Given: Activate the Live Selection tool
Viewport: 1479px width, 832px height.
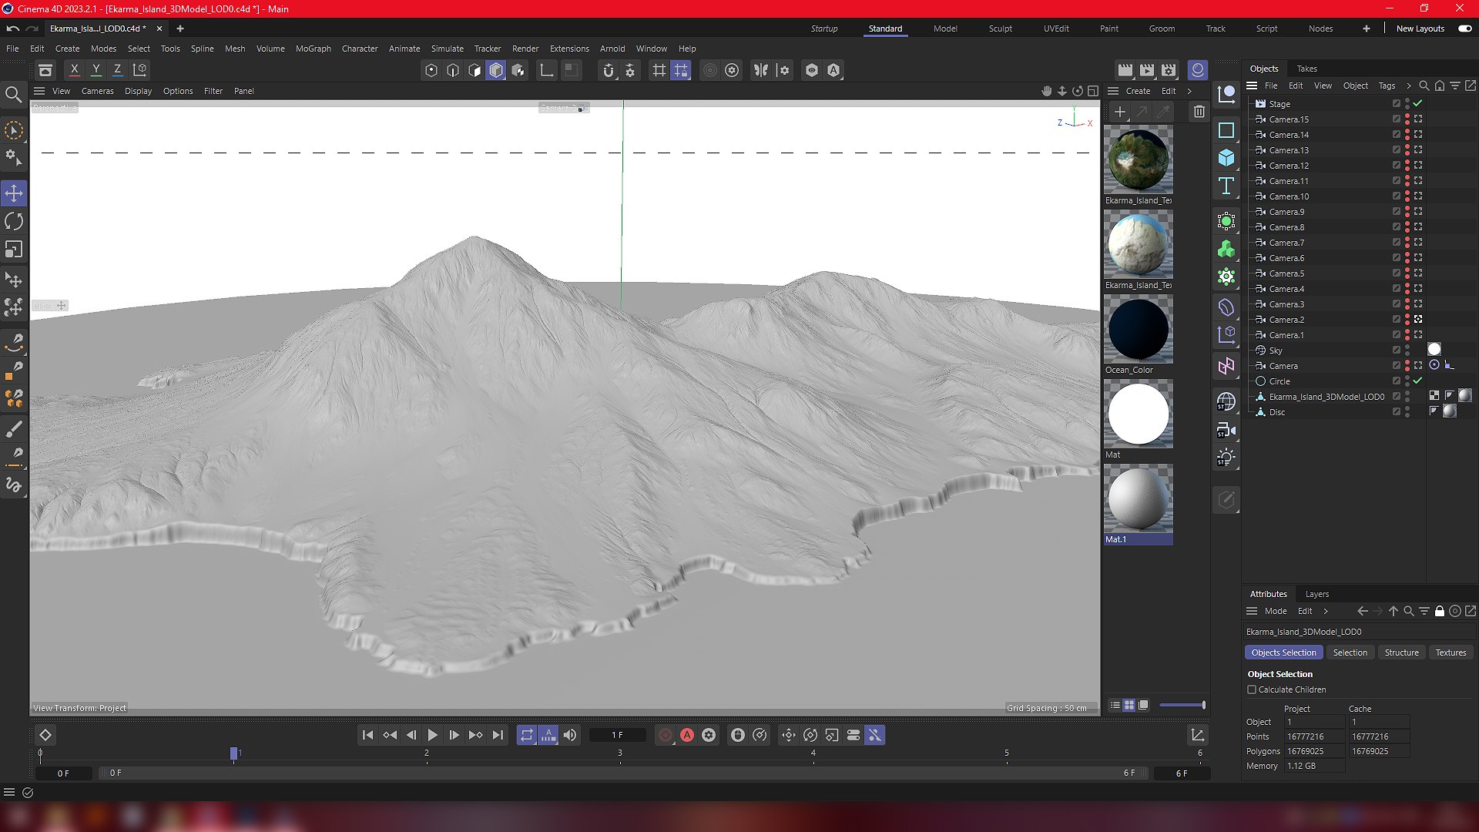Looking at the screenshot, I should (14, 130).
